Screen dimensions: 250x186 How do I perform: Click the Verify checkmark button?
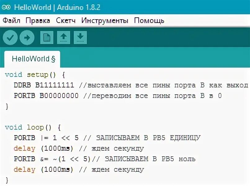coord(10,38)
